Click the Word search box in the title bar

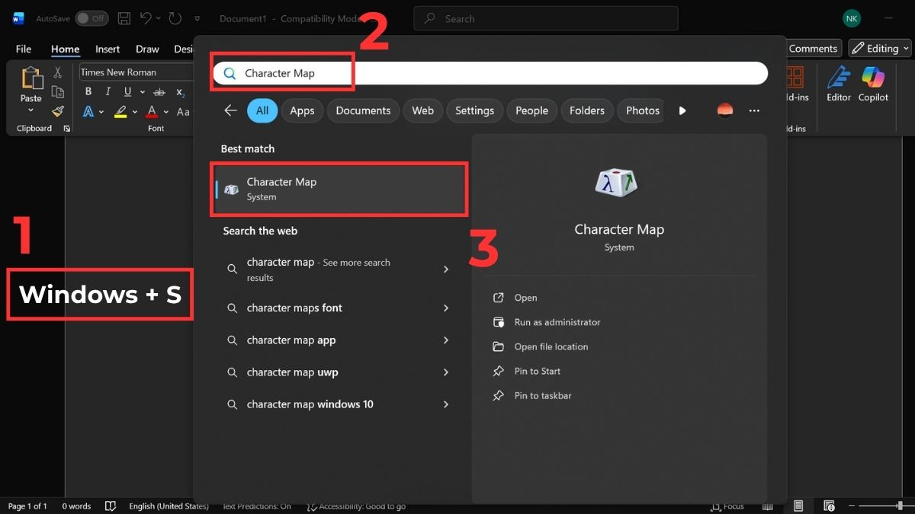pyautogui.click(x=546, y=18)
